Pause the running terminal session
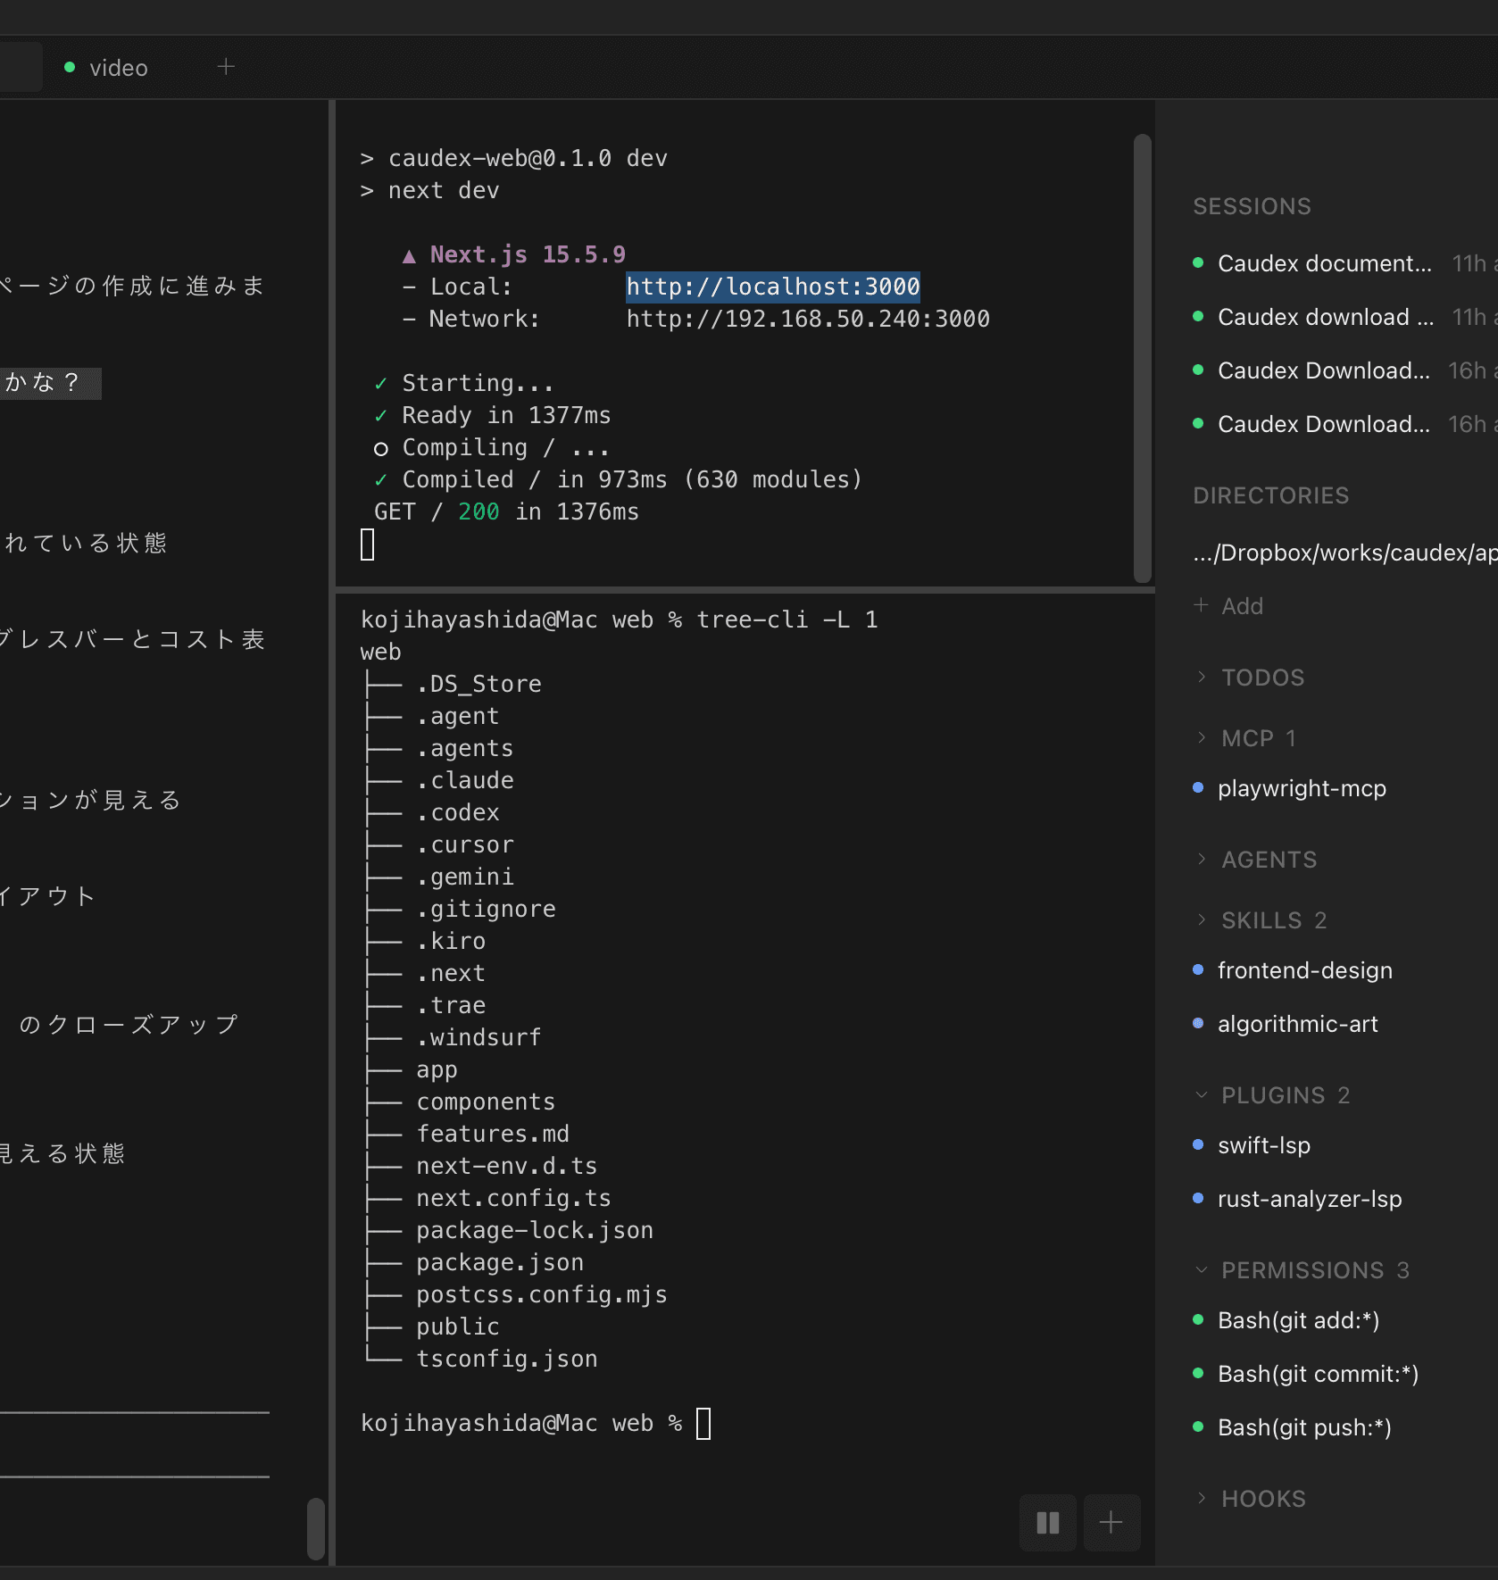This screenshot has height=1580, width=1498. pyautogui.click(x=1047, y=1523)
